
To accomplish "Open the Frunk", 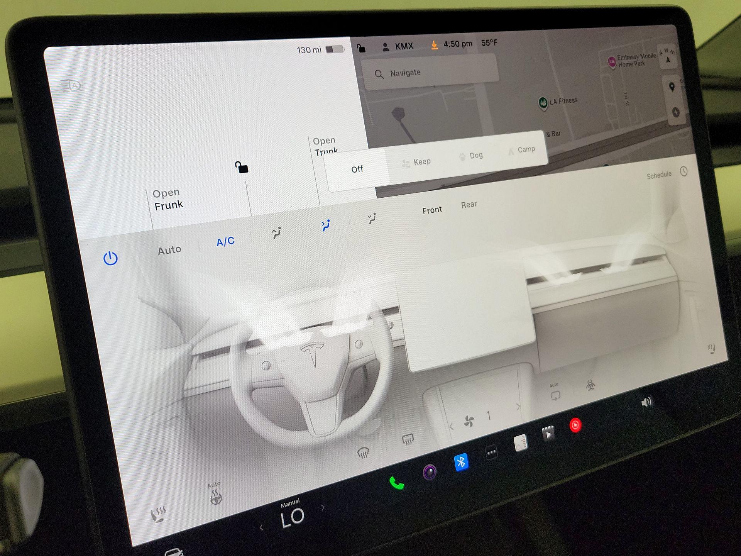I will pos(169,198).
